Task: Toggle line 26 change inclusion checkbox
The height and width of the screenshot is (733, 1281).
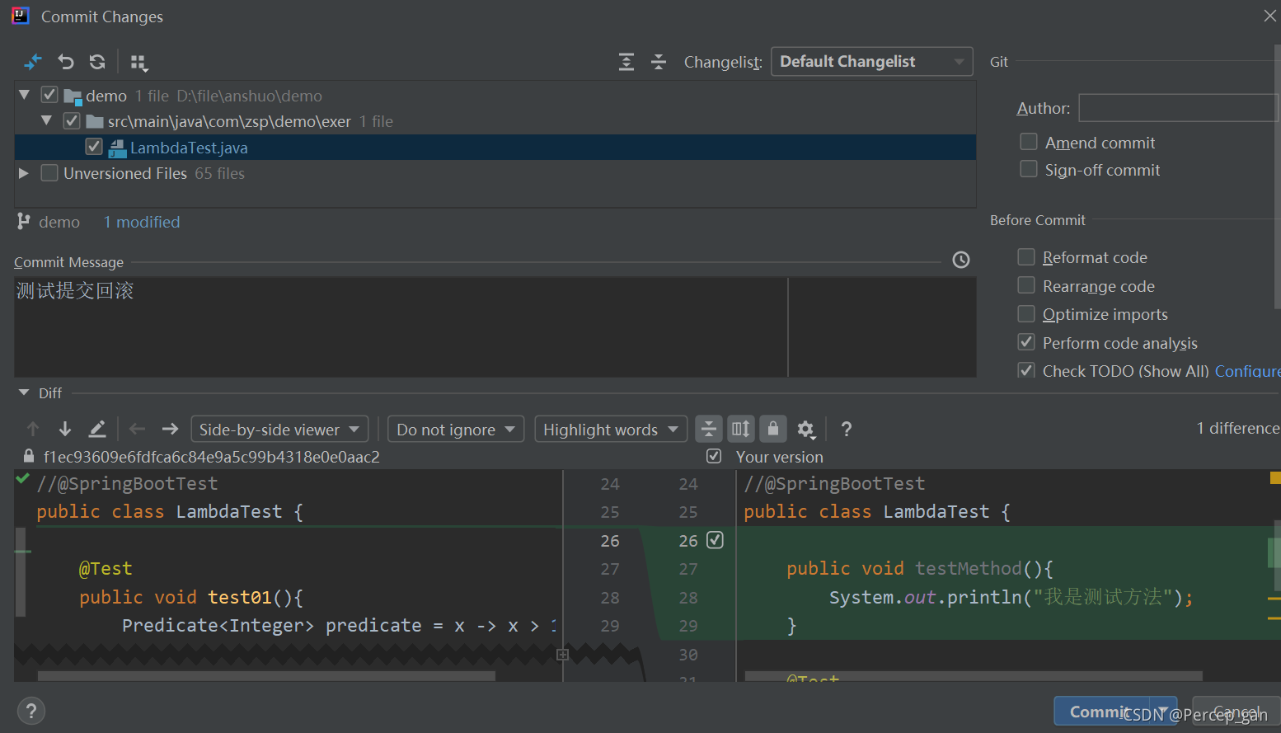Action: coord(716,540)
